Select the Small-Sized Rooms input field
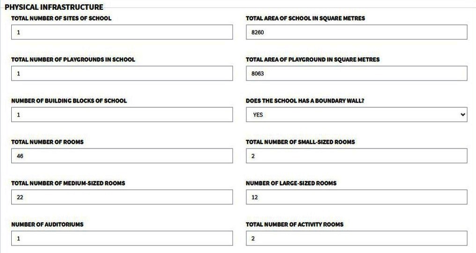This screenshot has width=476, height=253. 356,156
